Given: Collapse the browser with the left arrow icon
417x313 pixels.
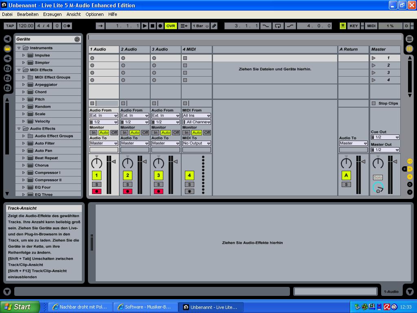Looking at the screenshot, I should point(7,39).
